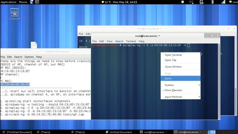The image size is (238, 134).
Task: Open text editor Help menu
Action: 39,57
